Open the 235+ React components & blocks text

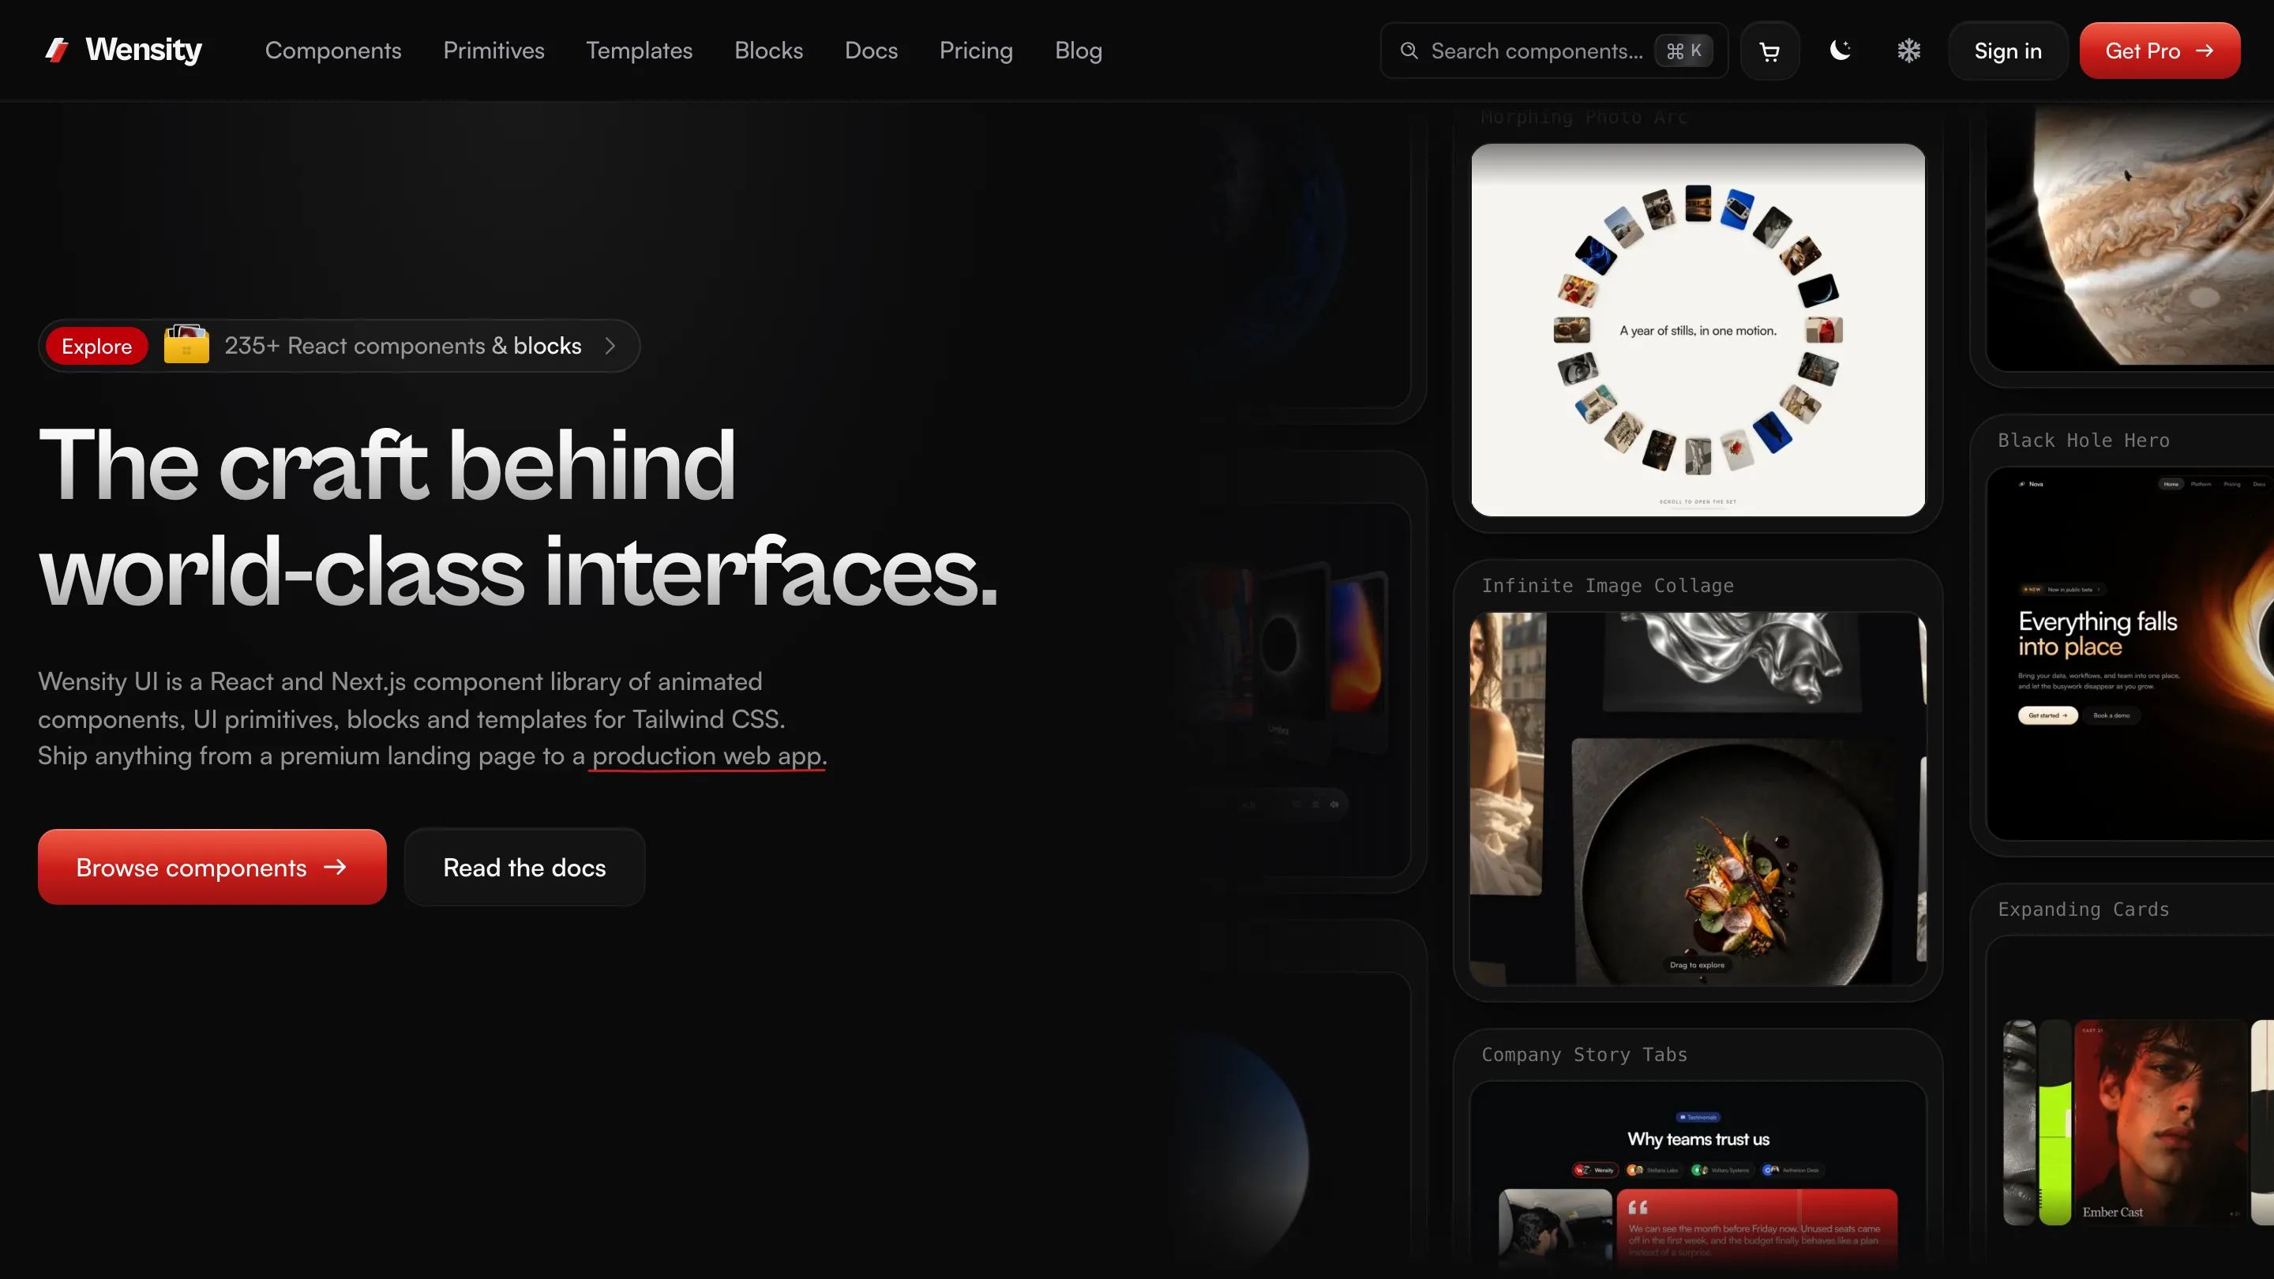(403, 346)
